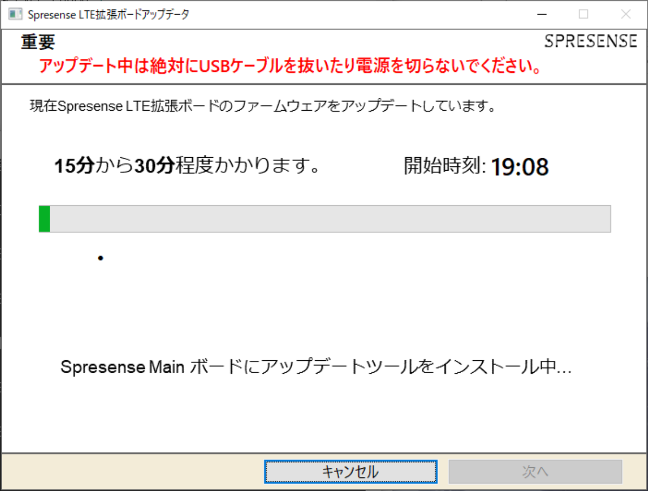Click the installing update tool status message
Viewport: 648px width, 491px height.
click(x=316, y=367)
